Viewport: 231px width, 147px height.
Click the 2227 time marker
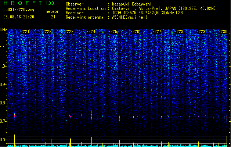(157, 32)
